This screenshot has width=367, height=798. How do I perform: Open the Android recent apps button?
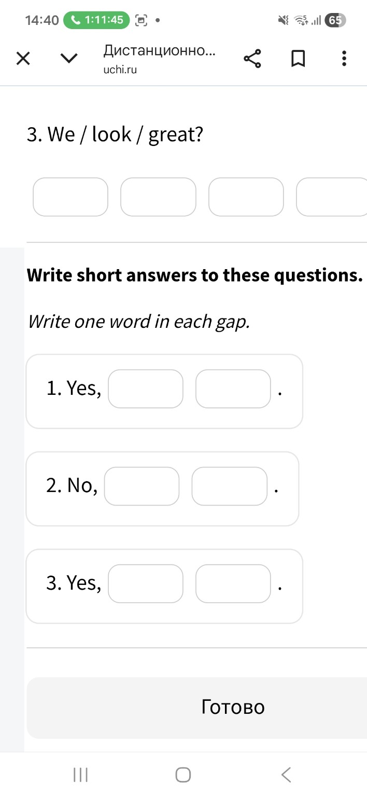click(80, 775)
